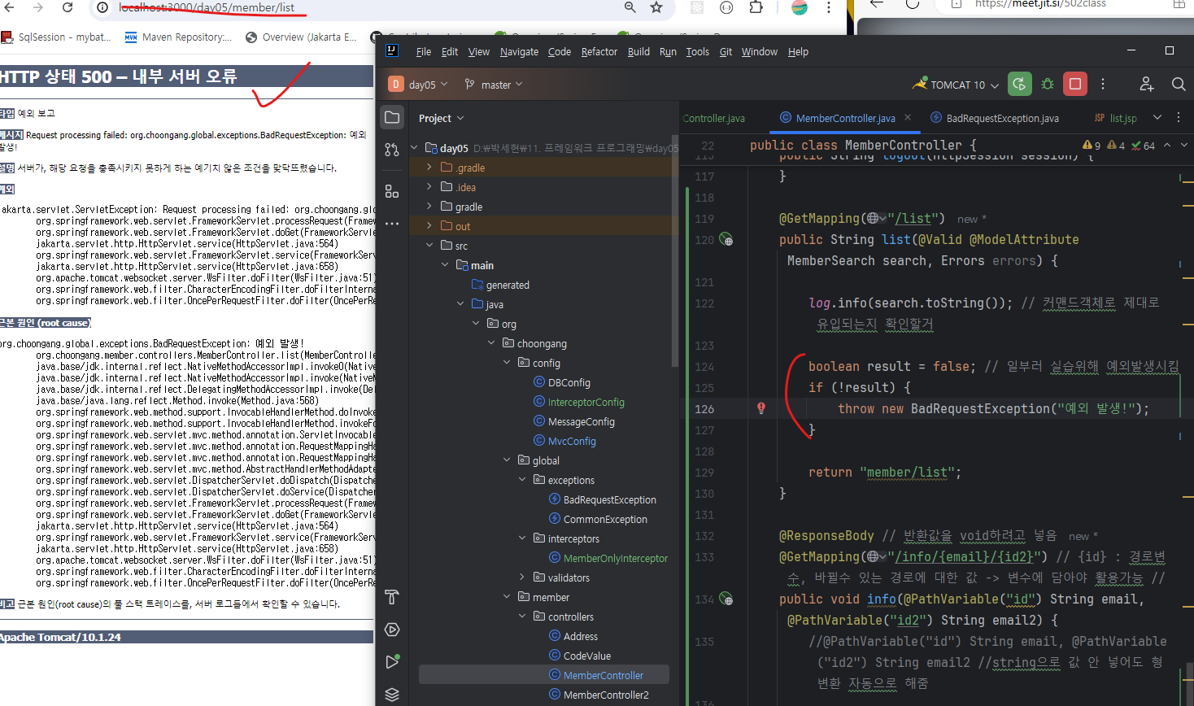Click the gutter web icon at line 120

(x=726, y=240)
